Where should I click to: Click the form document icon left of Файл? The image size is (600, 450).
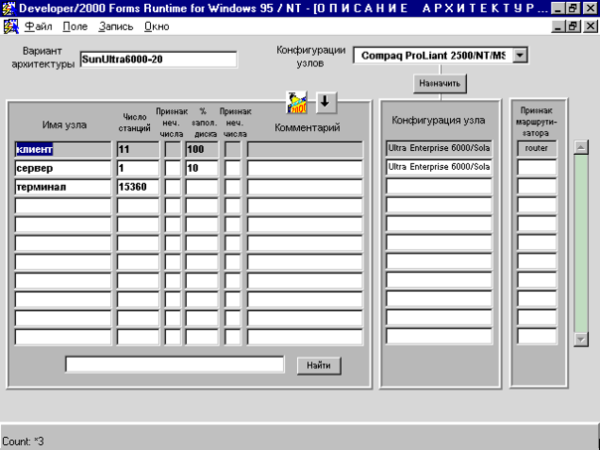[x=11, y=27]
